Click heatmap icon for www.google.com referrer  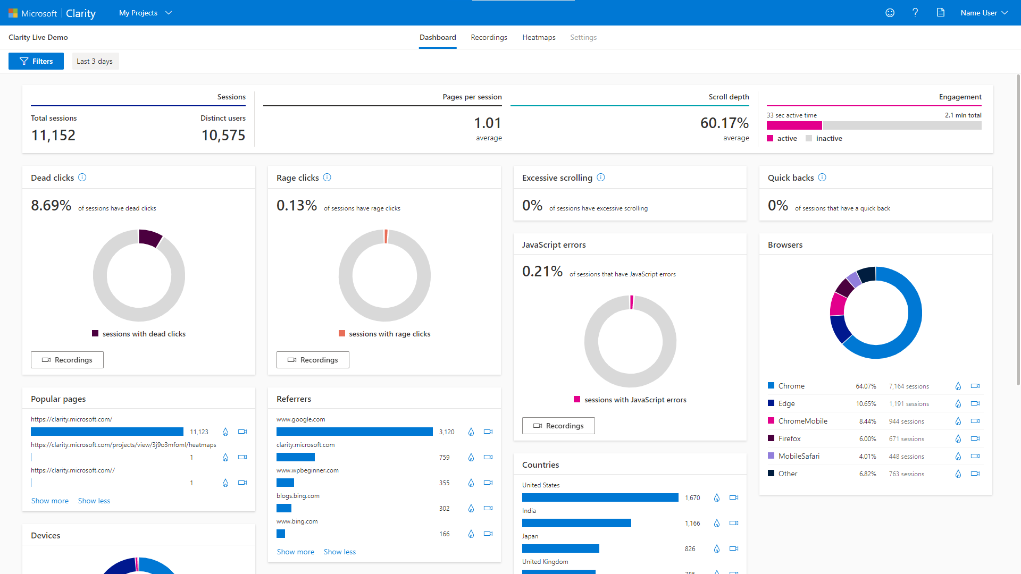[x=471, y=432]
